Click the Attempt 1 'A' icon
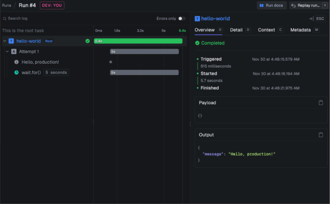Screen dimensions: 330x204 coord(14,52)
